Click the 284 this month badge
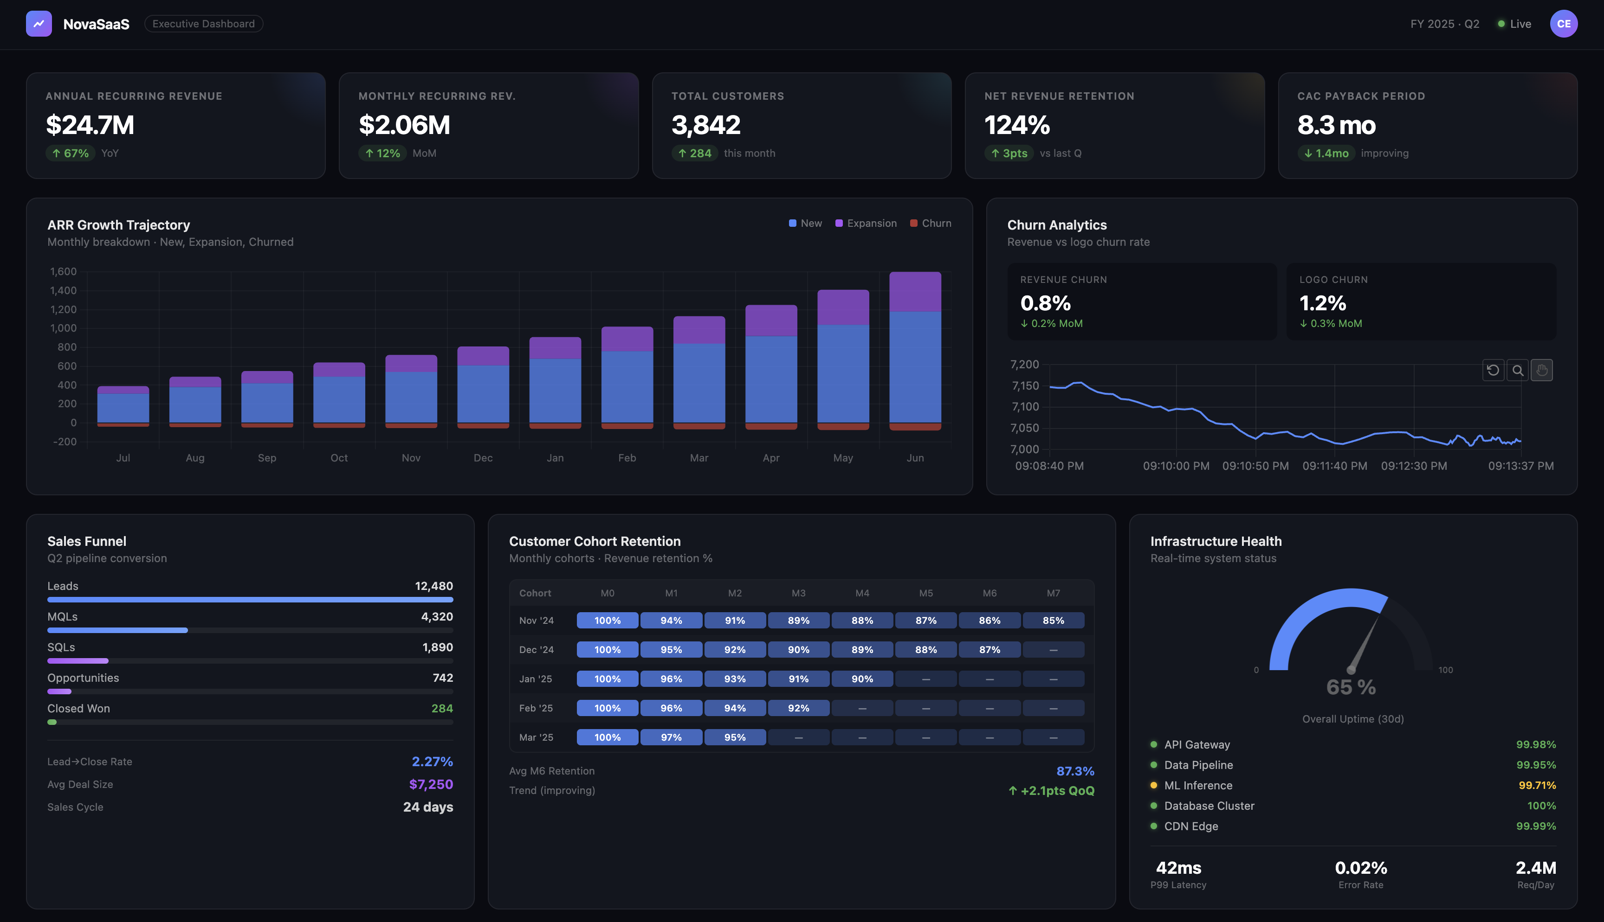1604x922 pixels. coord(694,153)
